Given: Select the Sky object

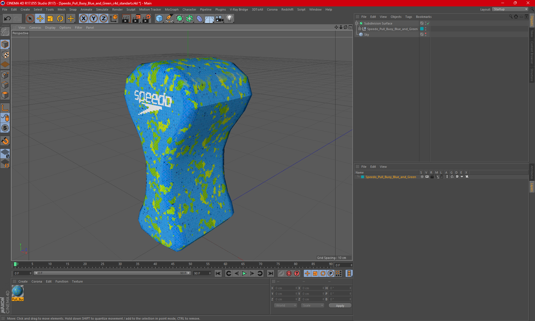Looking at the screenshot, I should 366,35.
